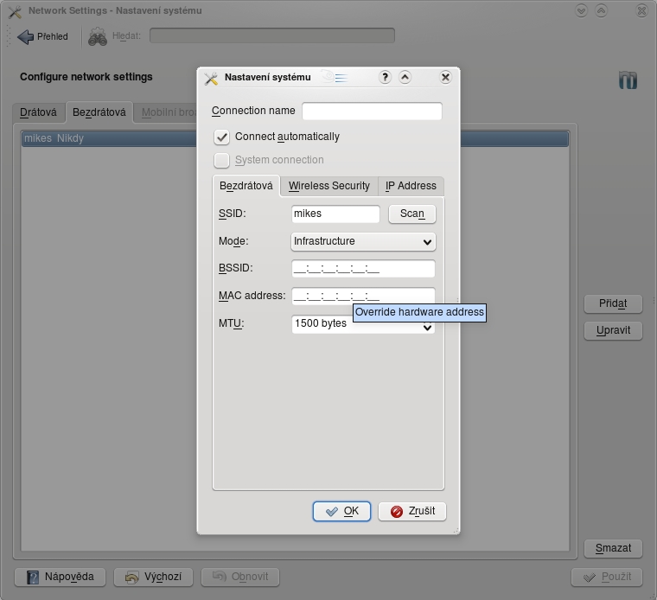Click the Nápověda help button
657x600 pixels.
(60, 577)
